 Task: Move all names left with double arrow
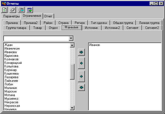click(81, 87)
